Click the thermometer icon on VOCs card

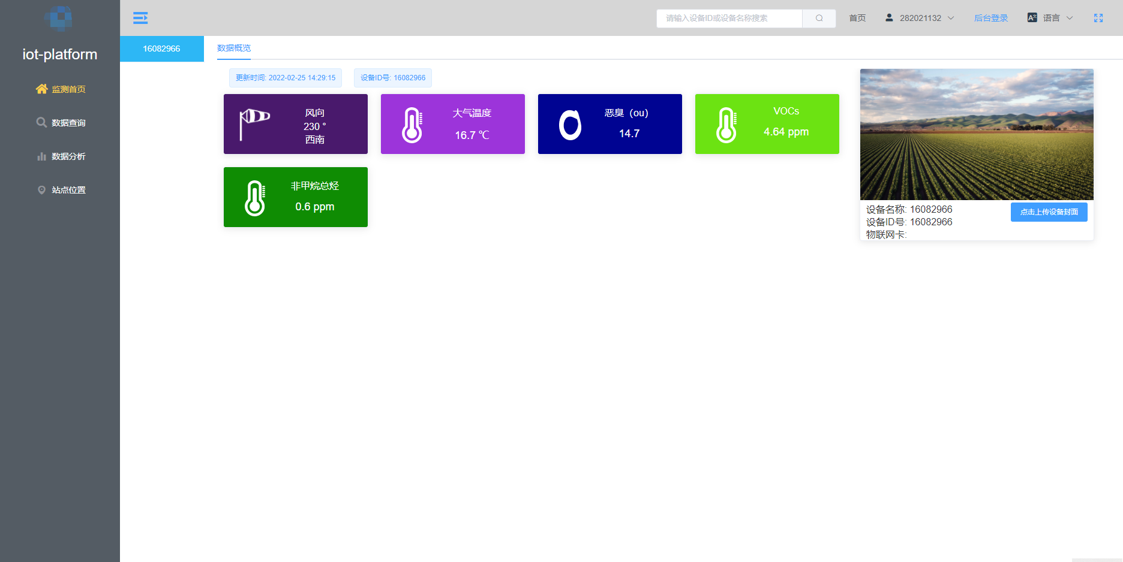coord(726,125)
